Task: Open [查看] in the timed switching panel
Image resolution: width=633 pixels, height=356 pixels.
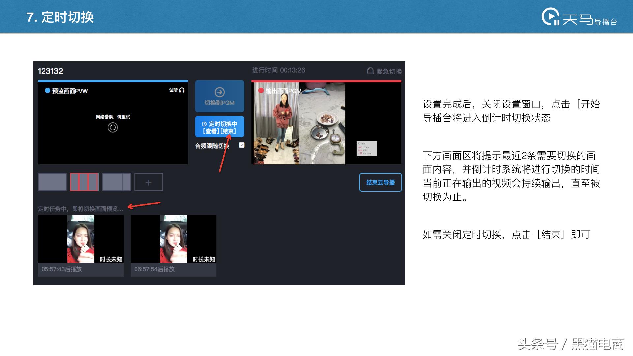Action: [211, 131]
